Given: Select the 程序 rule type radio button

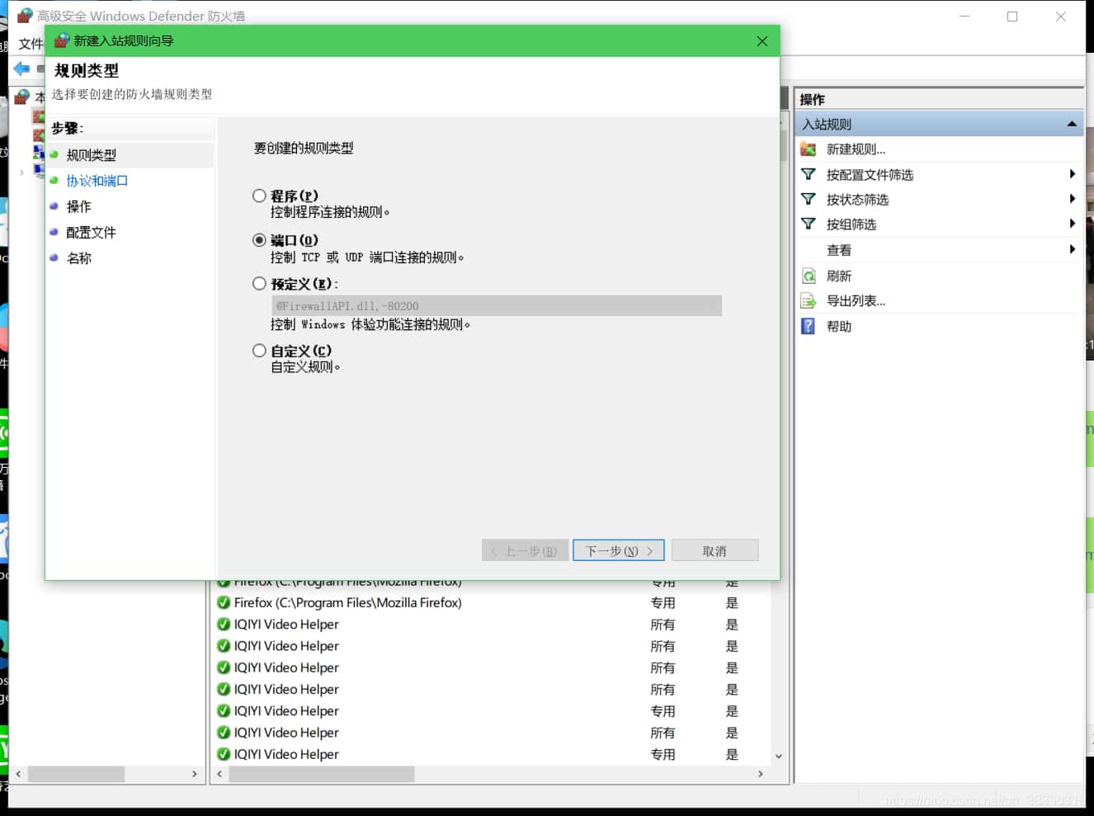Looking at the screenshot, I should click(x=259, y=196).
